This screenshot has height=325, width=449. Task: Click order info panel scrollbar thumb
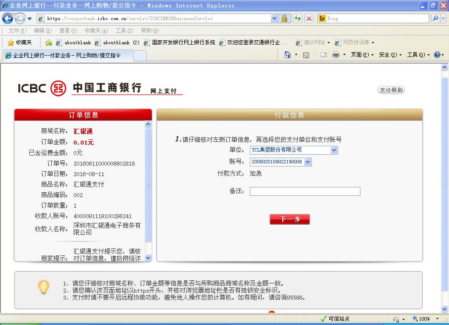click(148, 185)
